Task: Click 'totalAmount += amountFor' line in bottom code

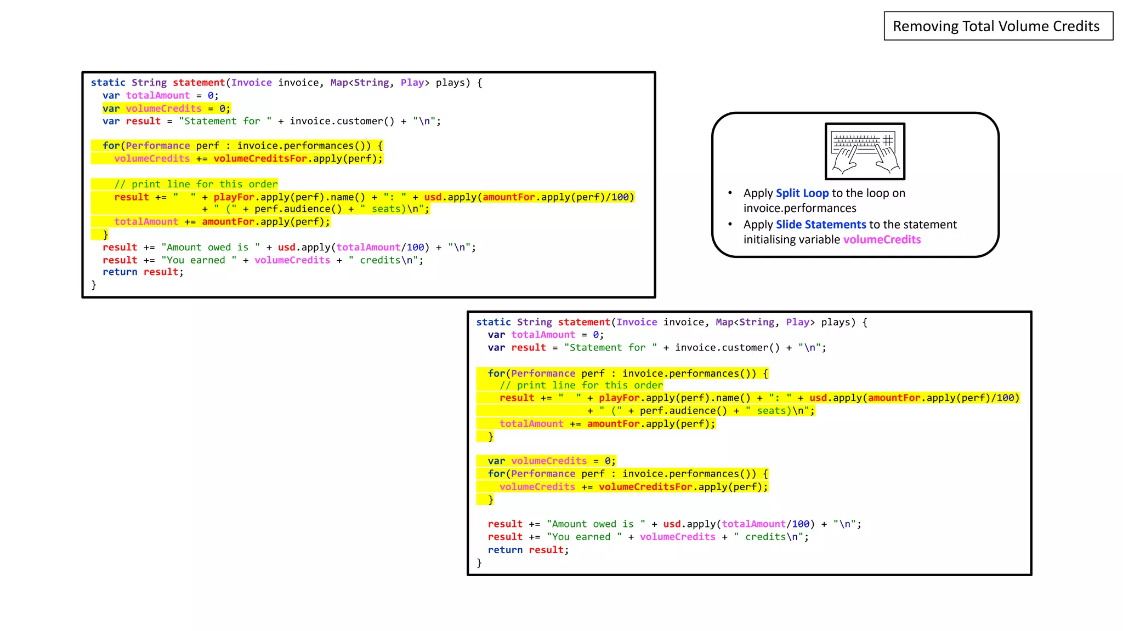Action: tap(607, 424)
